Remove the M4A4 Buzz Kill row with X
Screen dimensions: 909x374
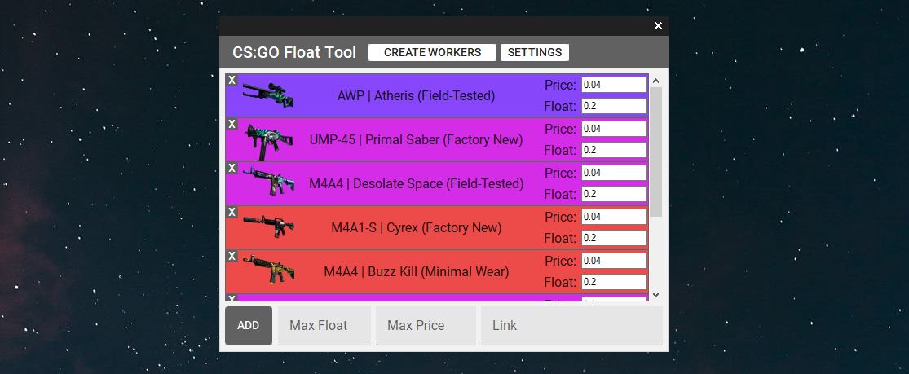232,257
